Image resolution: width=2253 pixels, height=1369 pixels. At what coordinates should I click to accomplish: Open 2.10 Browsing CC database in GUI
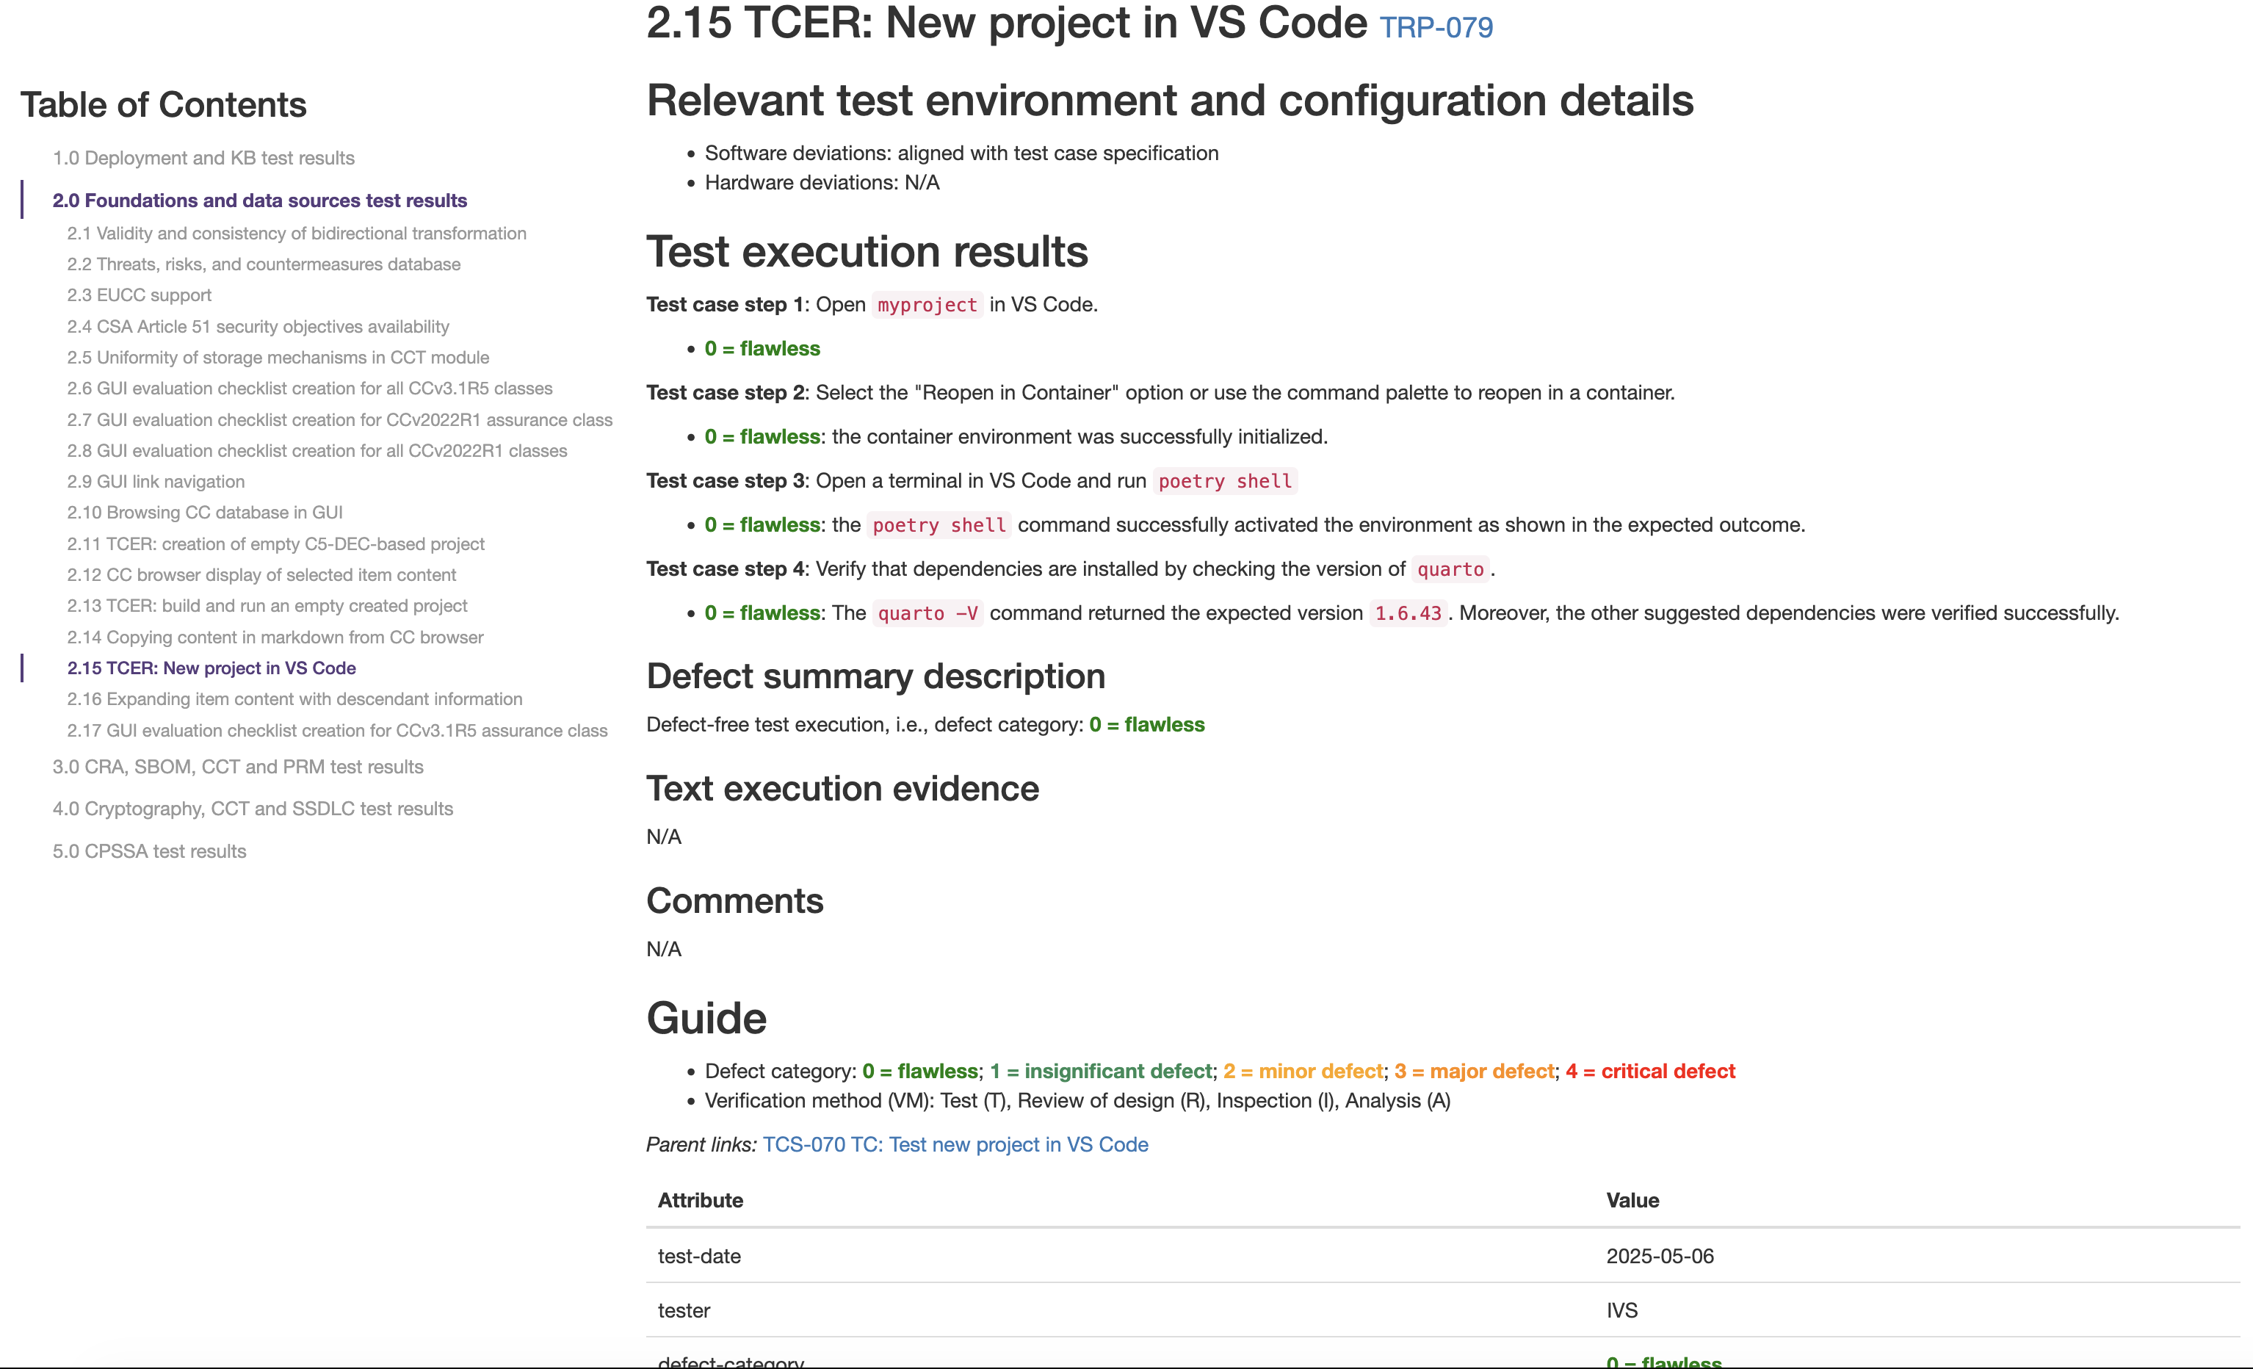pyautogui.click(x=205, y=512)
